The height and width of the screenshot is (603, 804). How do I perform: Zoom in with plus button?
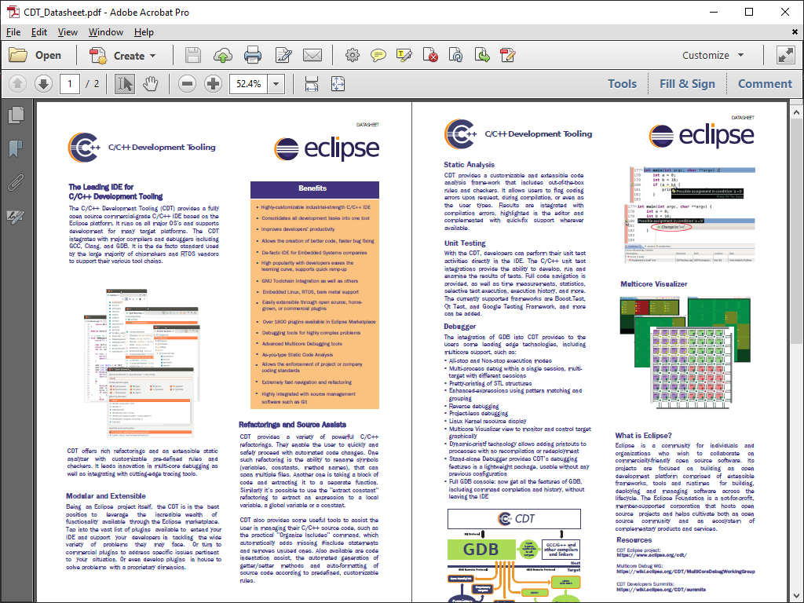click(213, 83)
